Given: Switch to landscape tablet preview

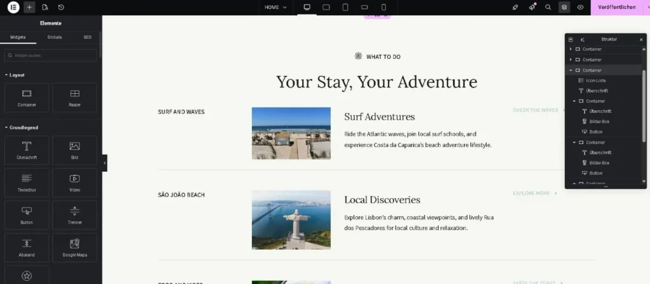Looking at the screenshot, I should [326, 7].
